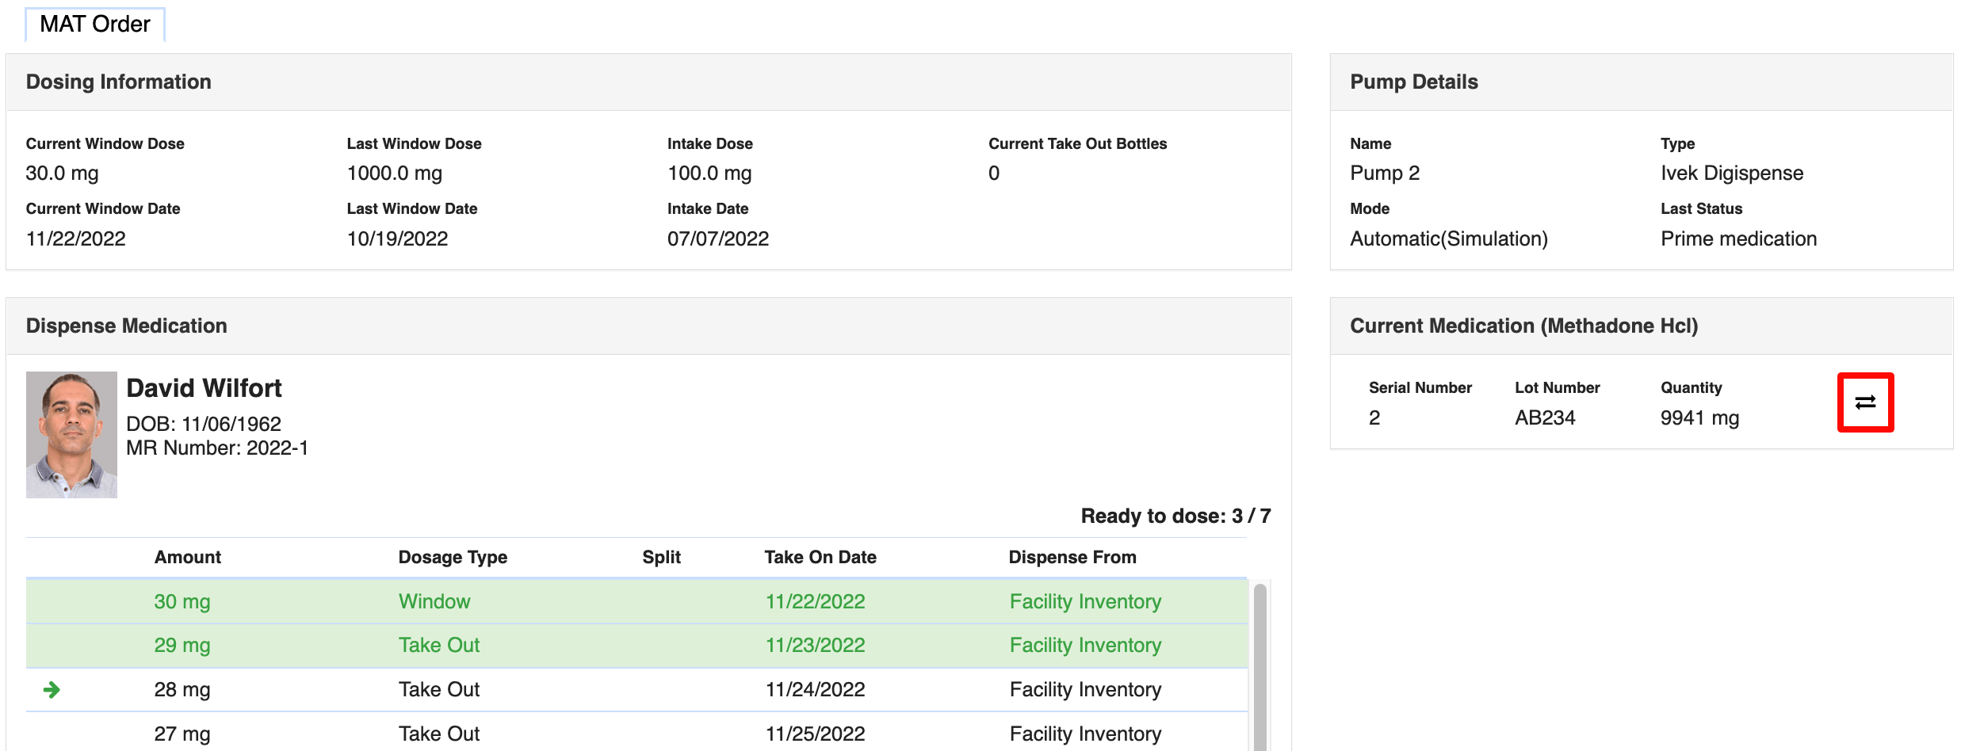Viewport: 1961px width, 751px height.
Task: Click the Amount column header
Action: pos(187,557)
